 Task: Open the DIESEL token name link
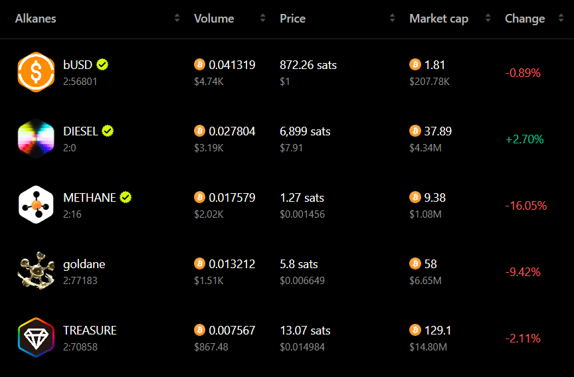point(80,131)
